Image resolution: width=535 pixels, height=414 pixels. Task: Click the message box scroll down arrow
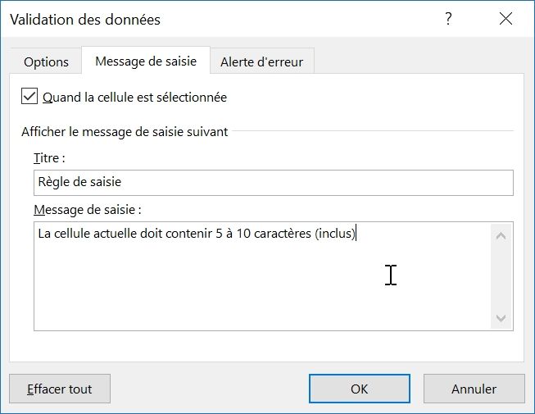(501, 318)
